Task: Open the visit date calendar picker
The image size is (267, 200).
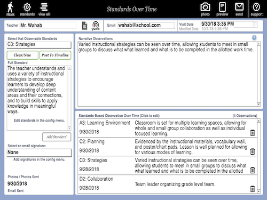Action: tap(255, 24)
